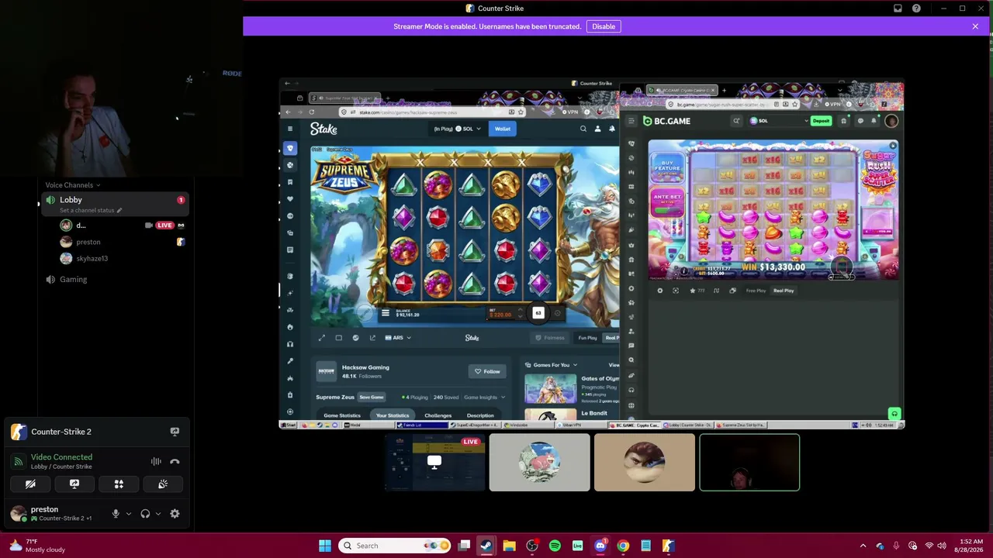Image resolution: width=993 pixels, height=558 pixels.
Task: Open Google Chrome from the taskbar
Action: pyautogui.click(x=623, y=546)
